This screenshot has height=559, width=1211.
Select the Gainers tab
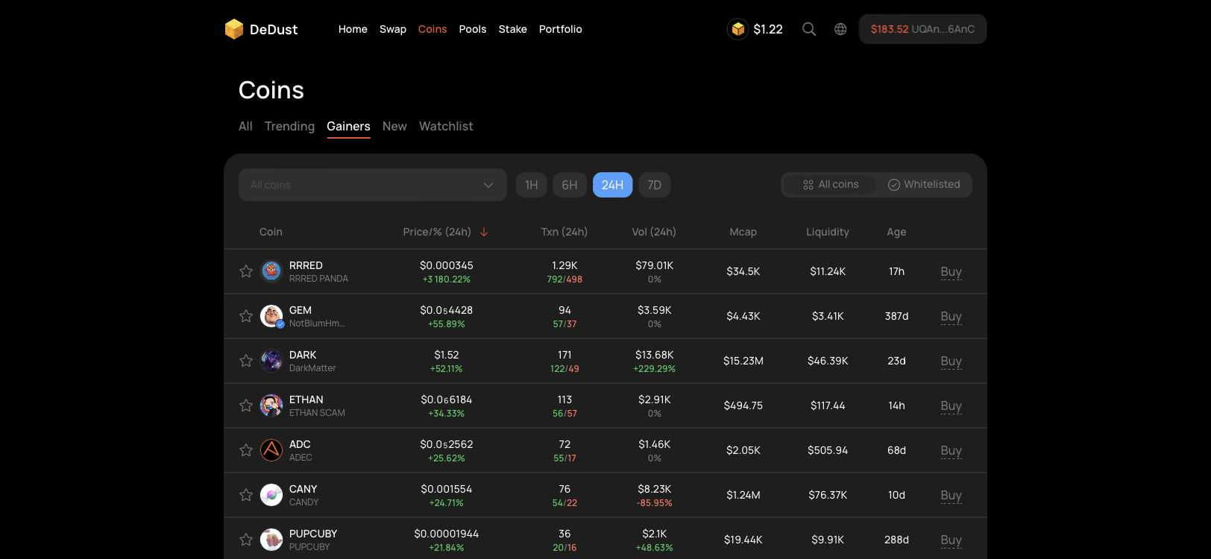[x=348, y=127]
